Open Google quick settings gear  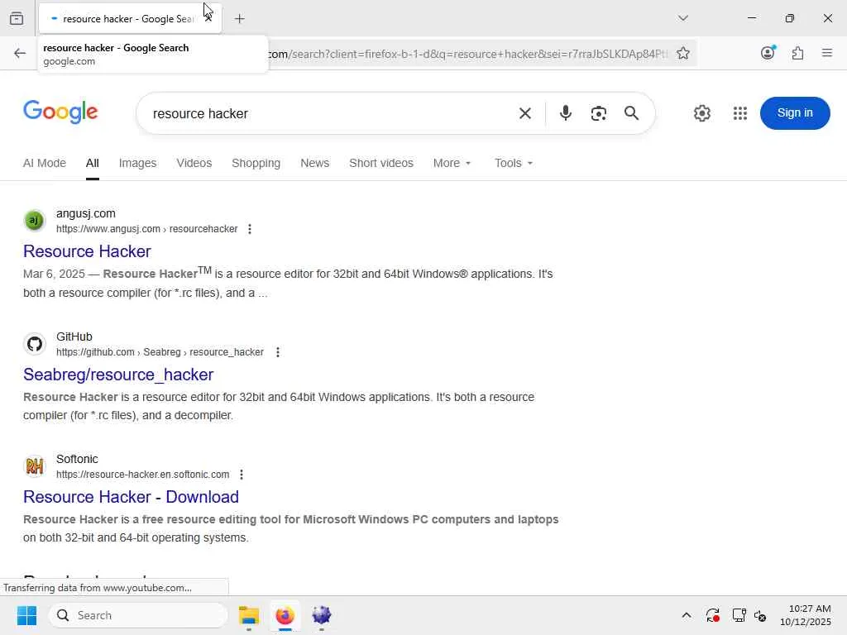(x=701, y=113)
